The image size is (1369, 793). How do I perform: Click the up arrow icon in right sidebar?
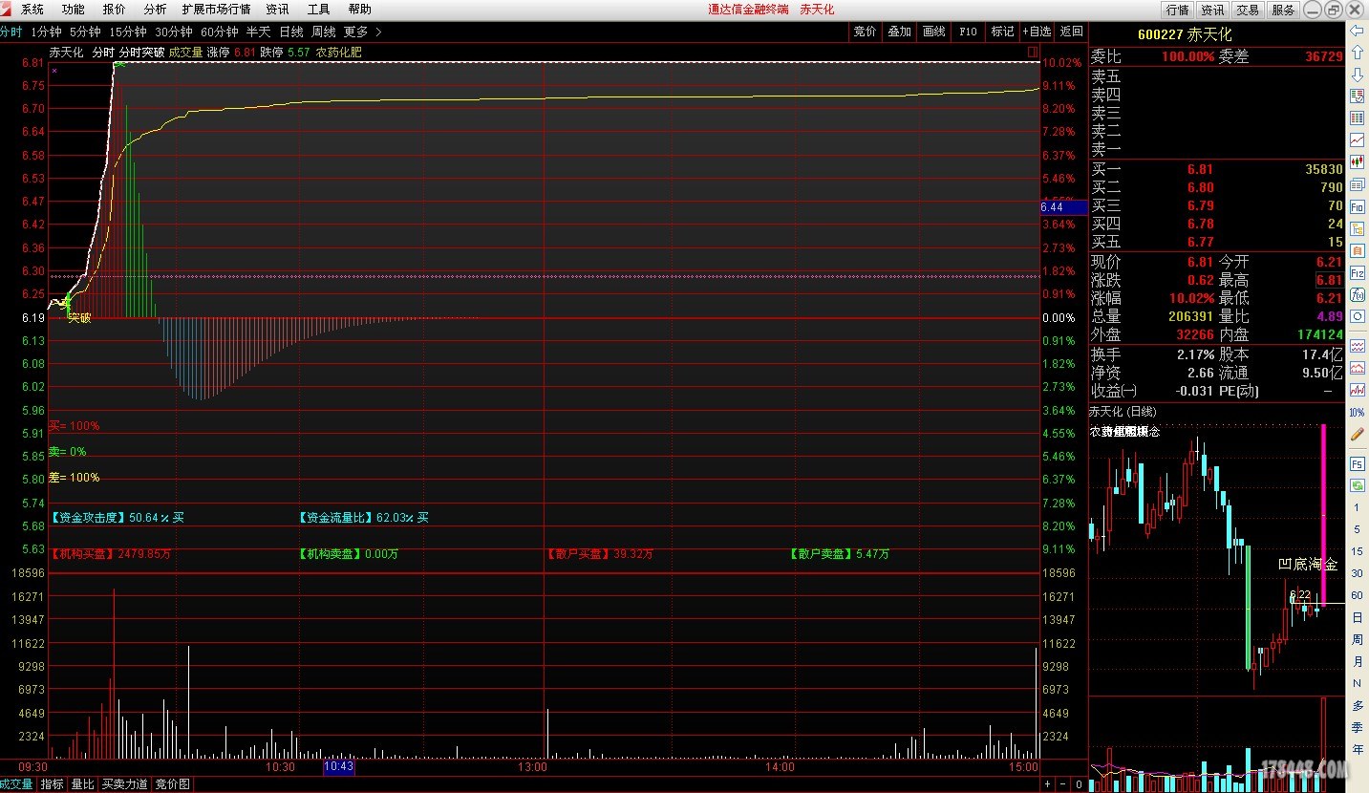tap(1357, 52)
